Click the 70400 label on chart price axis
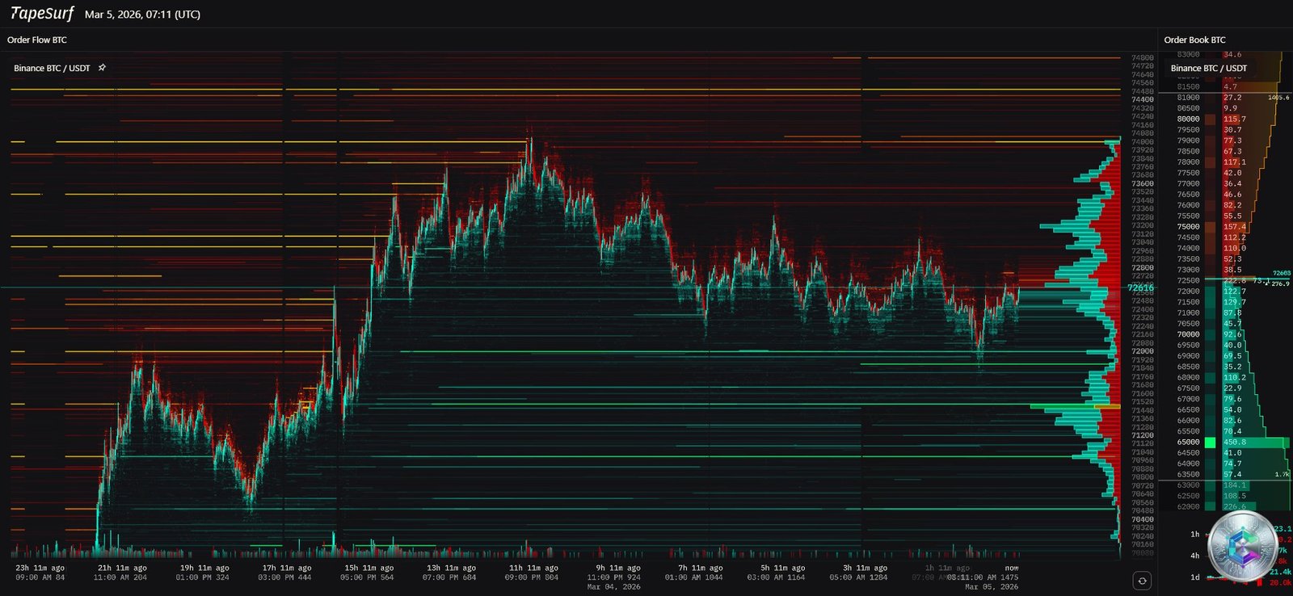 [1142, 519]
